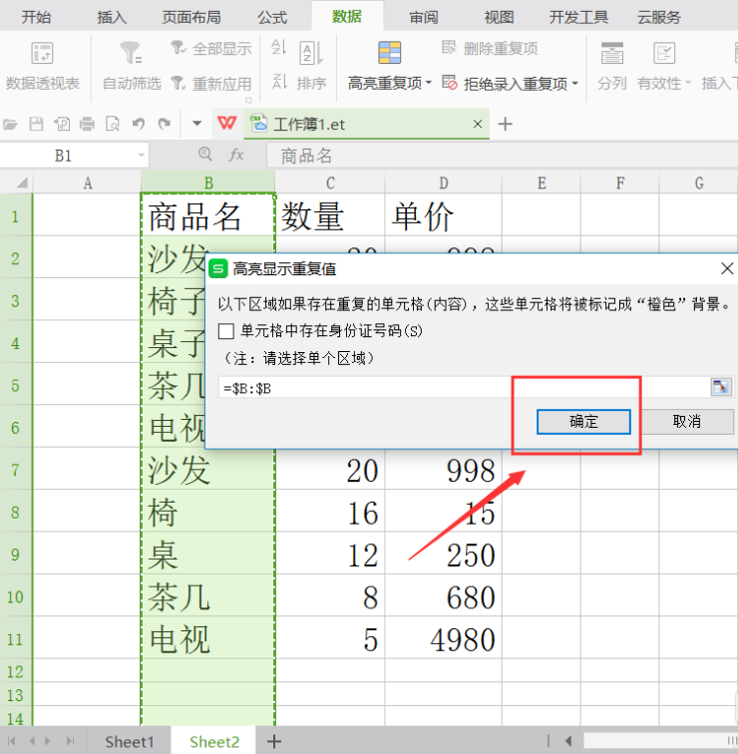Viewport: 738px width, 754px height.
Task: Expand the validity (有效性) dropdown arrow
Action: [688, 83]
